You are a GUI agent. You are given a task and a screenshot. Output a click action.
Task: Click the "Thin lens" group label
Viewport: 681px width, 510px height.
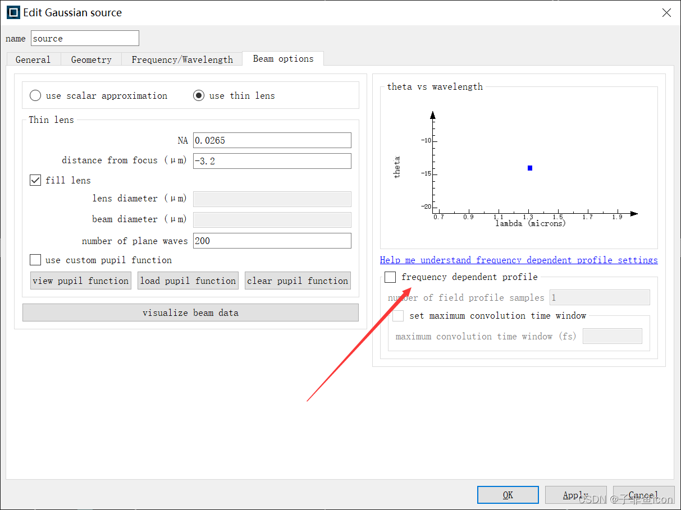(x=51, y=120)
